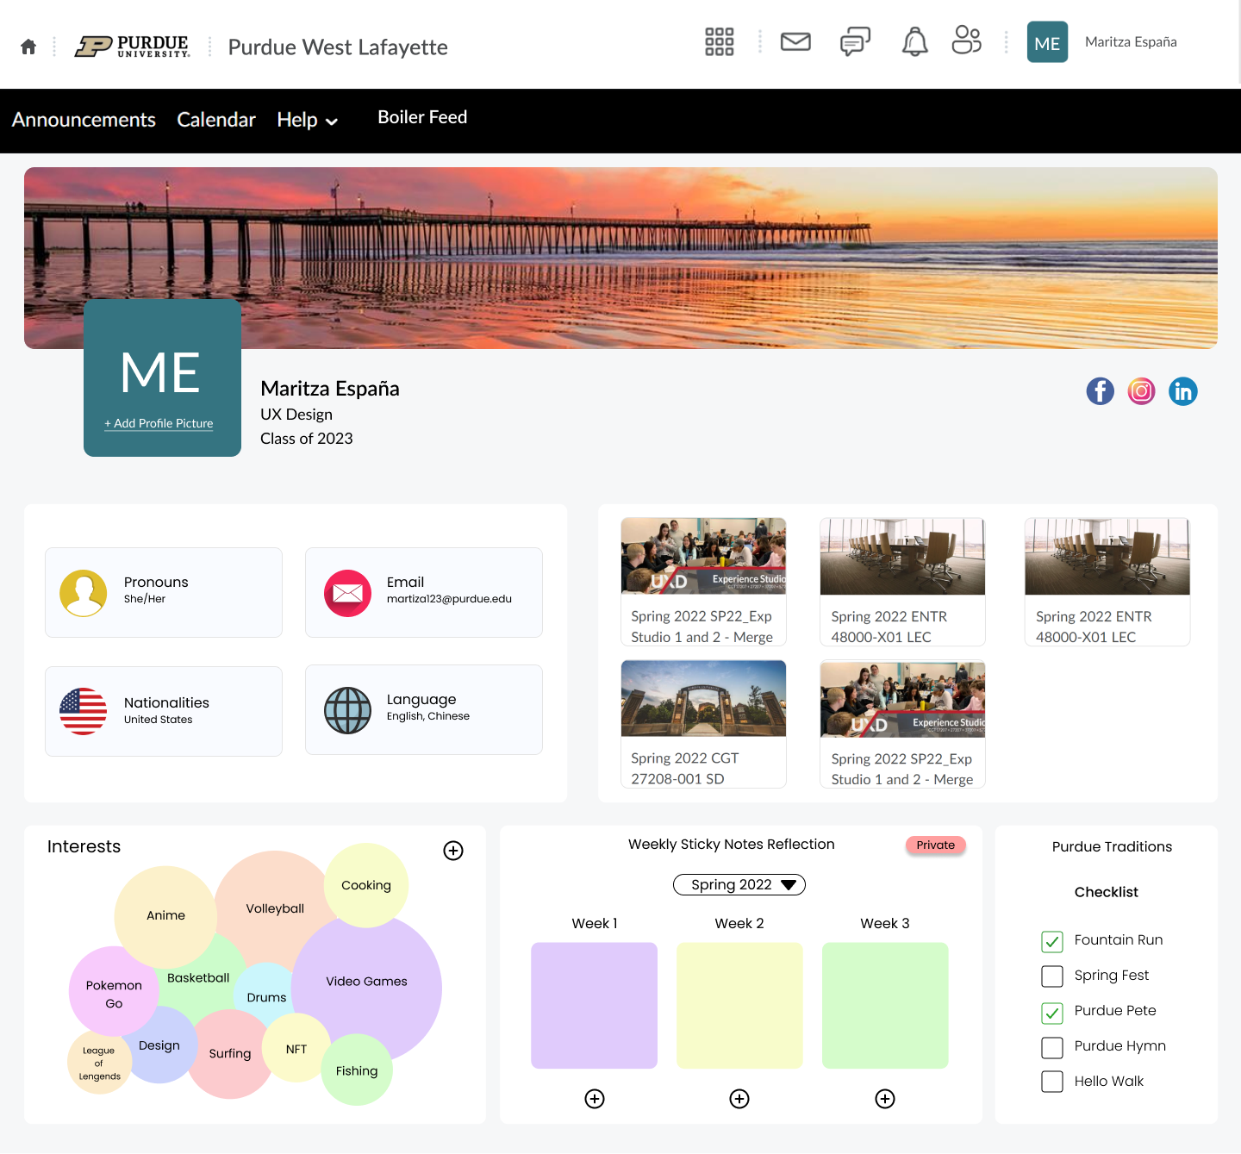Select the yellow Week 2 sticky note
Viewport: 1241px width, 1154px height.
[x=739, y=1006]
